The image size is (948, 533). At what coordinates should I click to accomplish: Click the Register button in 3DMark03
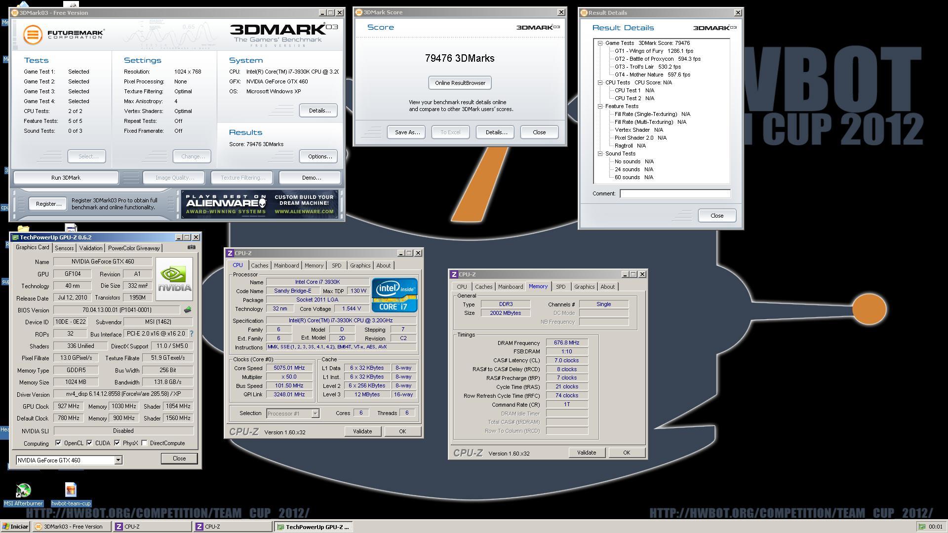(48, 204)
